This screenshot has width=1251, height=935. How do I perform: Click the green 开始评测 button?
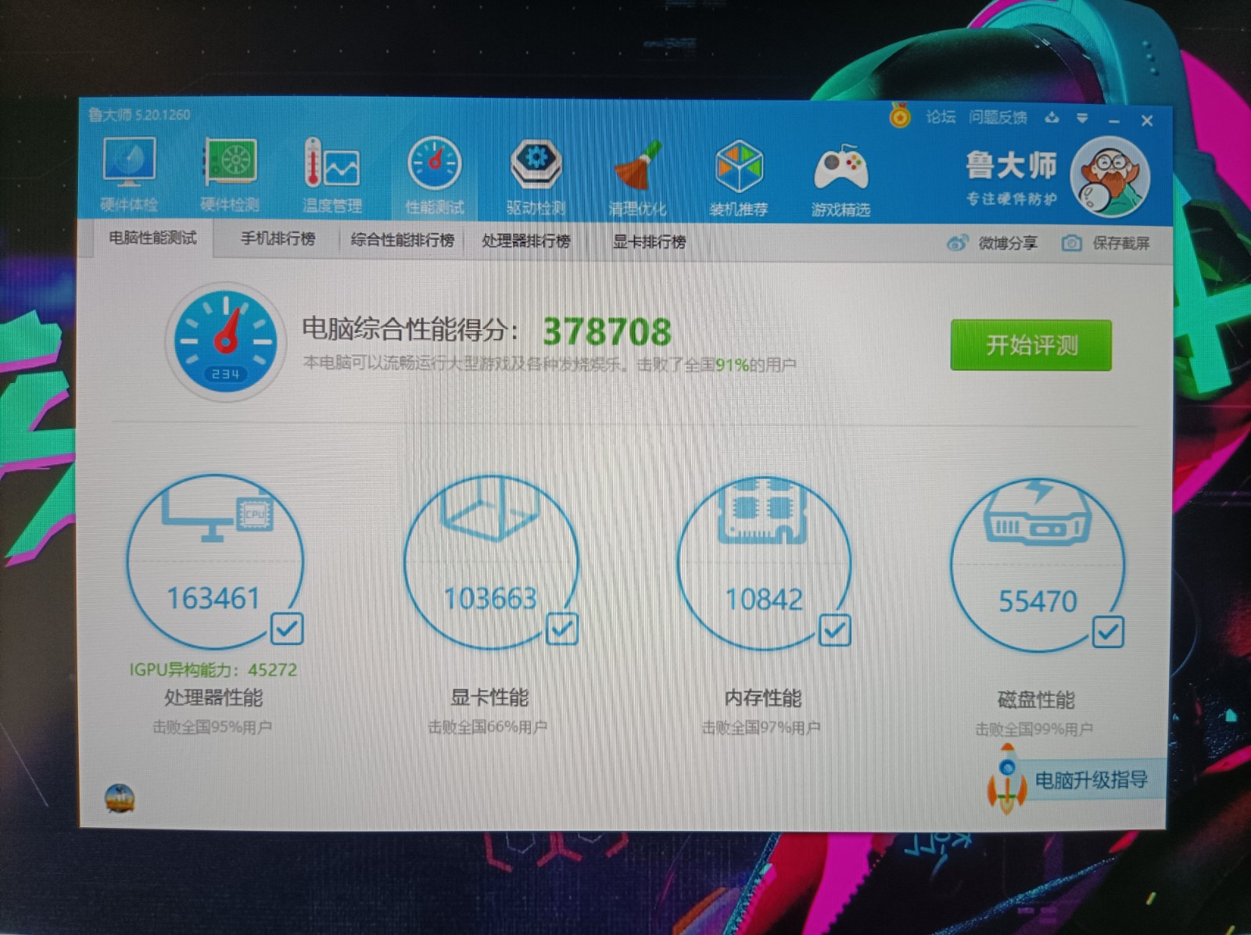1031,345
